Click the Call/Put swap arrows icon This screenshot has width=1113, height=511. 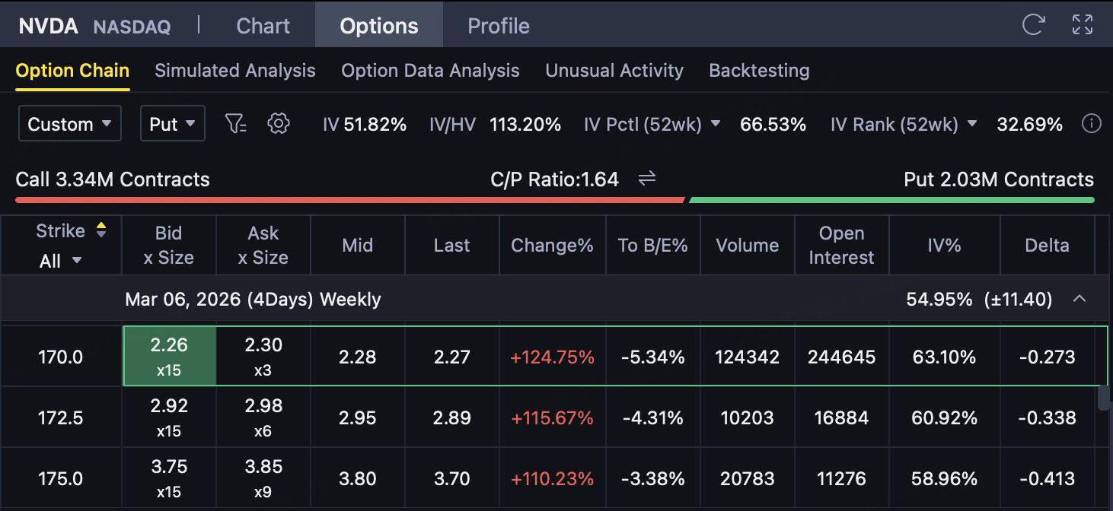pos(647,179)
